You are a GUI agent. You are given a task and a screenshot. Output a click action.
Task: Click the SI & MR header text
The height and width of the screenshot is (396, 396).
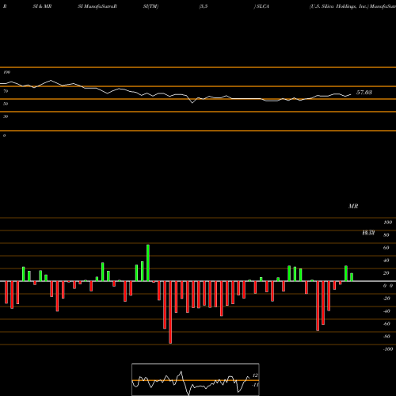coord(42,6)
